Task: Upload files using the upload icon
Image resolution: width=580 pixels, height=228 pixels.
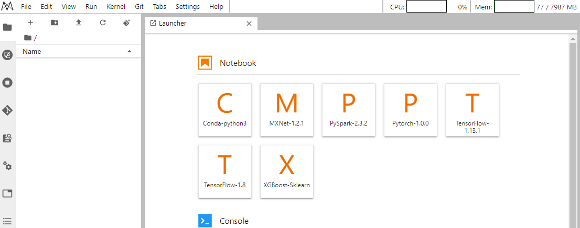Action: [x=79, y=22]
